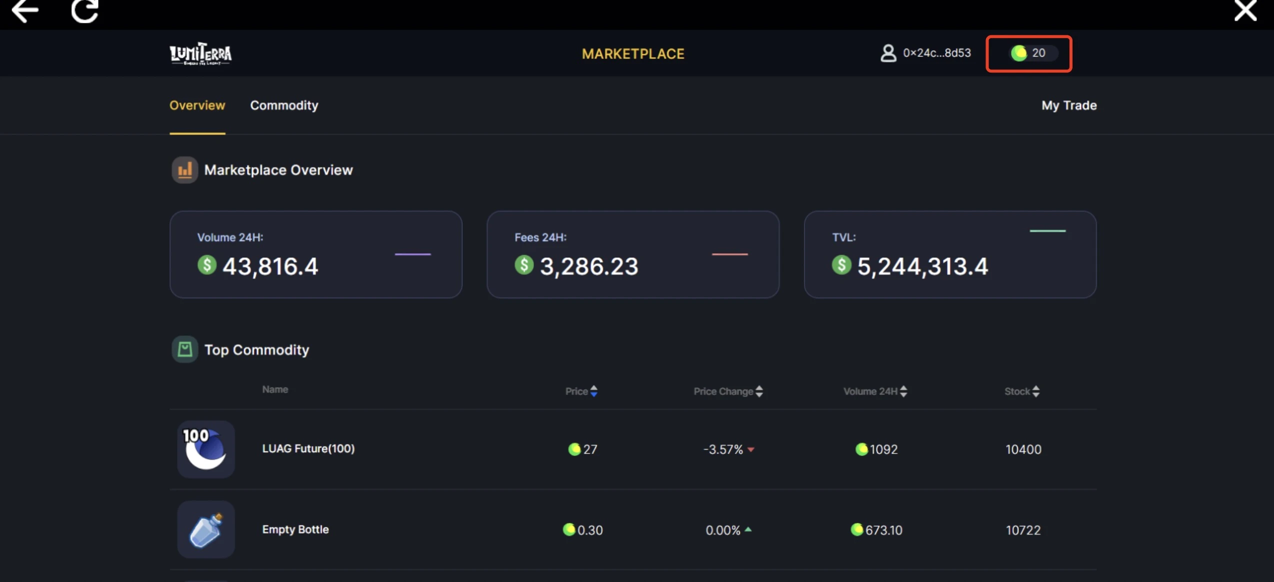Switch to the Commodity tab
Viewport: 1274px width, 582px height.
click(x=284, y=105)
